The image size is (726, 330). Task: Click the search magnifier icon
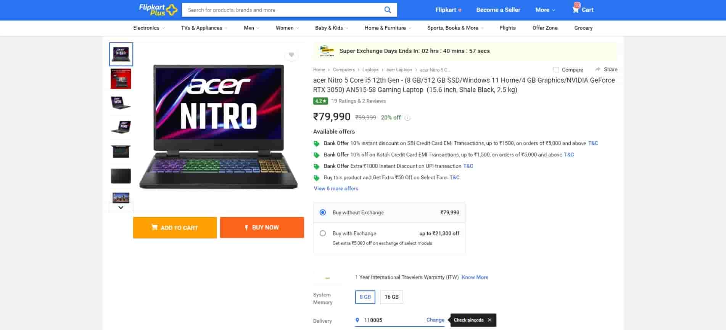pyautogui.click(x=387, y=10)
